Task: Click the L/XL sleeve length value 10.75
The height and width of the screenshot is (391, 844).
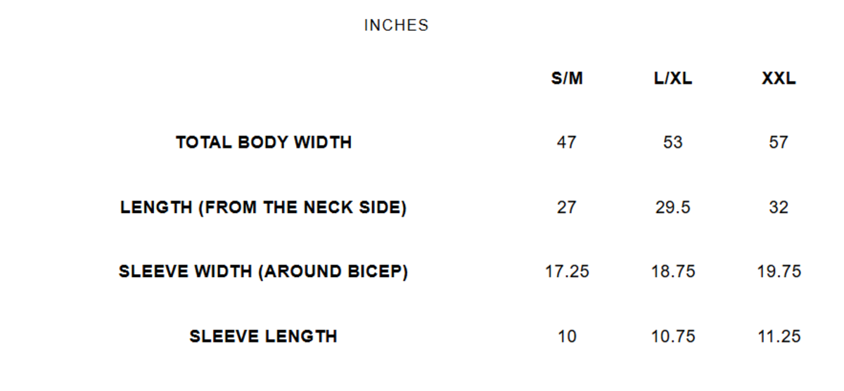Action: coord(673,336)
